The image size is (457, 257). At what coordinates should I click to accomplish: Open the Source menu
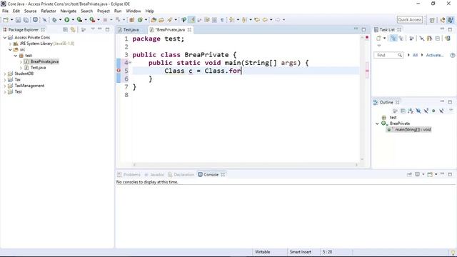coord(30,11)
